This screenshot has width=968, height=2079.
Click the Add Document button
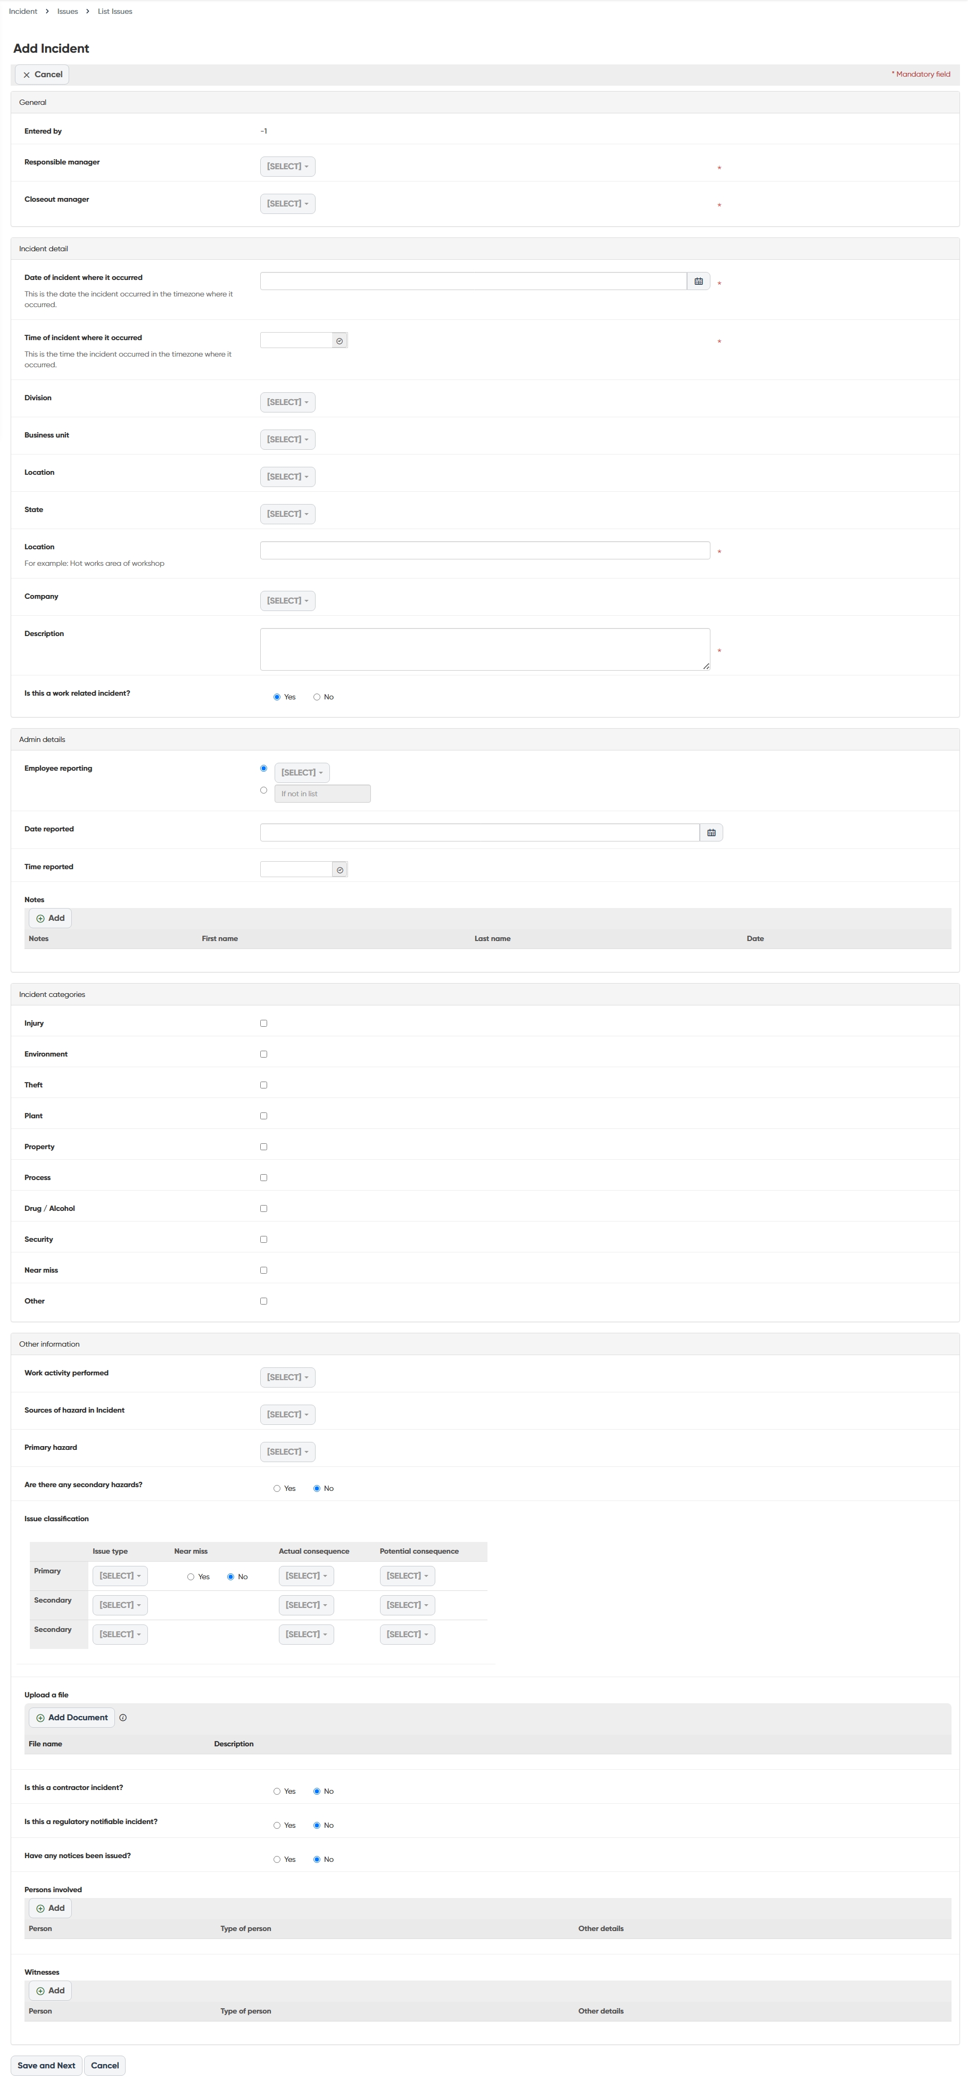(72, 1718)
